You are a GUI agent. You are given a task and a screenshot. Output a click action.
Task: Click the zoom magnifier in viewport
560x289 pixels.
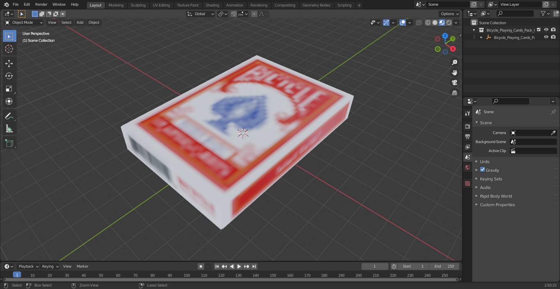pyautogui.click(x=454, y=62)
